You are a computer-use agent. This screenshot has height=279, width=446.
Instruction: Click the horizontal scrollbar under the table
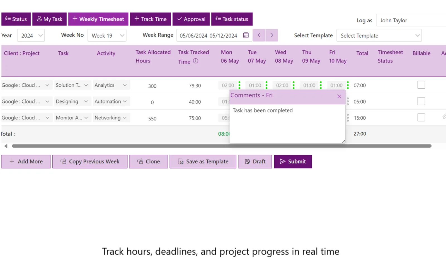point(222,146)
